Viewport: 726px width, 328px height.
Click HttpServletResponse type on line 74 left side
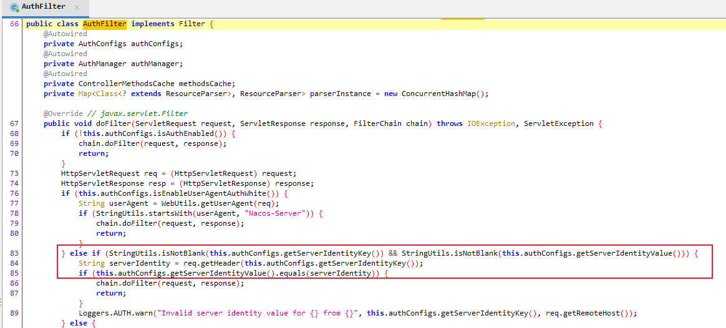click(103, 184)
